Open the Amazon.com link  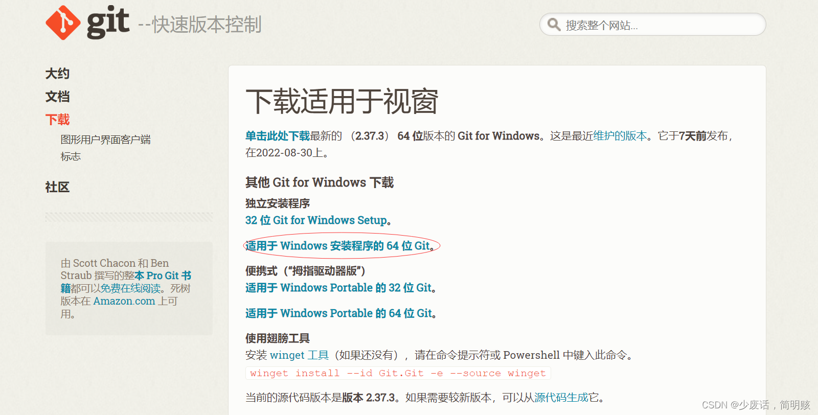click(124, 301)
